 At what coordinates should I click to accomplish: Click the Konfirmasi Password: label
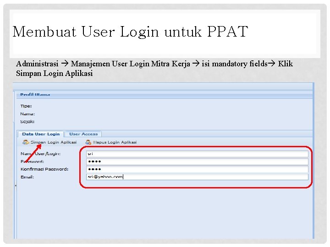point(44,169)
